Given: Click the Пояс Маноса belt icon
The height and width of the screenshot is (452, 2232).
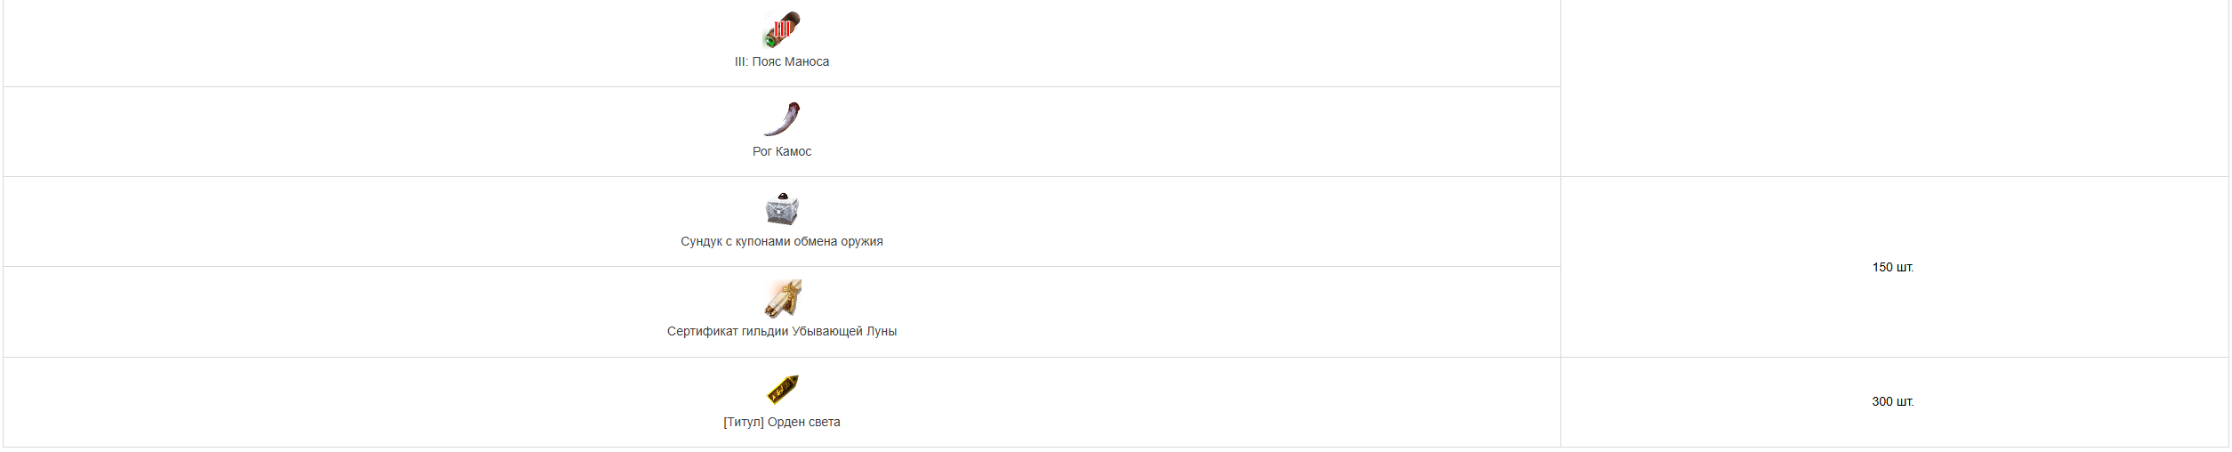Looking at the screenshot, I should (782, 29).
